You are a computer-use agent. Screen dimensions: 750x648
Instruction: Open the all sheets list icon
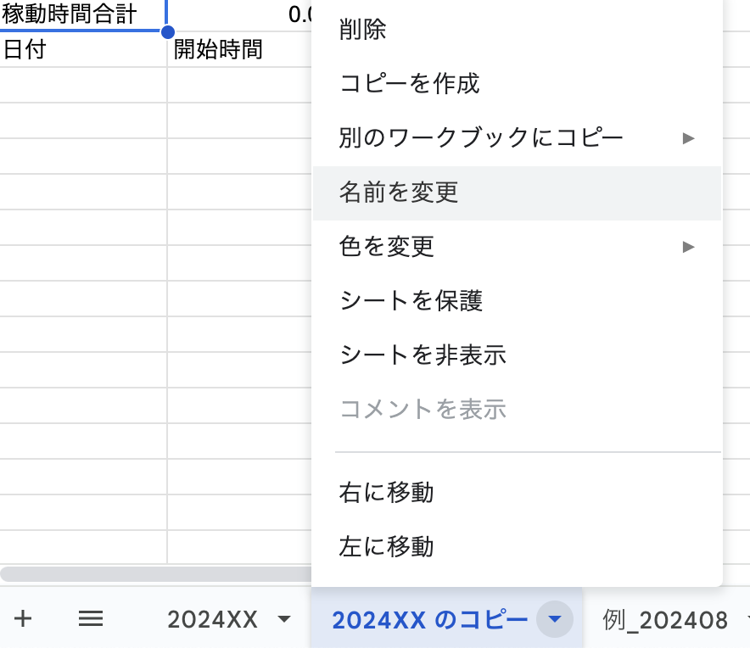point(91,620)
